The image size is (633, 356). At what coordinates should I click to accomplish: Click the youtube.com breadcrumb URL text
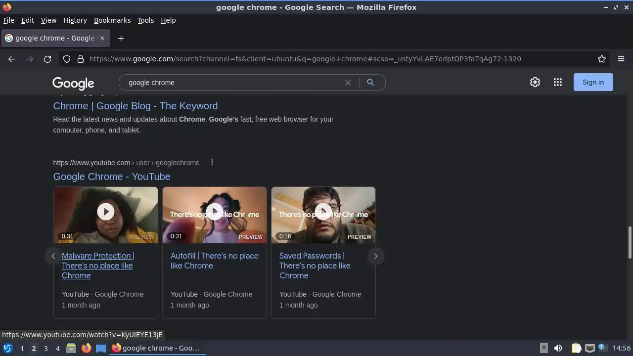point(91,163)
